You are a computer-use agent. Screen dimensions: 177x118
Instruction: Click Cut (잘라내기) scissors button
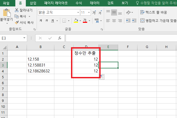[24, 10]
